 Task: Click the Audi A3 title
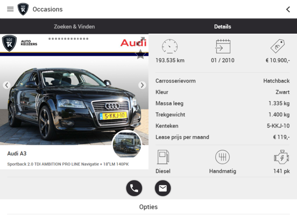(17, 153)
